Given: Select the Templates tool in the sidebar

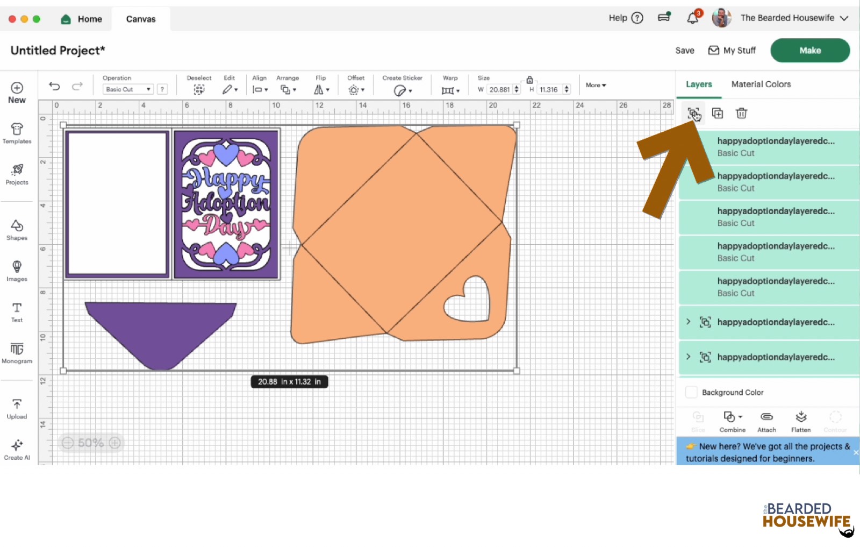Looking at the screenshot, I should point(17,134).
